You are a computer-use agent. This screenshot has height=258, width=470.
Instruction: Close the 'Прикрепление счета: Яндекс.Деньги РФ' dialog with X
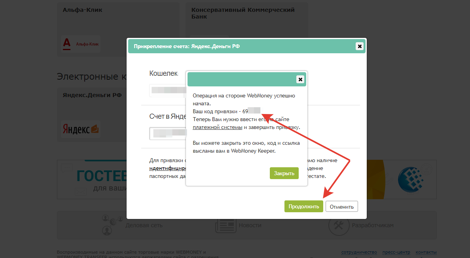pos(359,46)
